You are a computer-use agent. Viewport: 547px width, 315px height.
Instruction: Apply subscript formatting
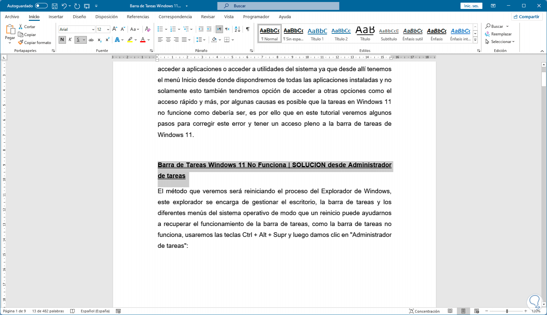pyautogui.click(x=99, y=40)
